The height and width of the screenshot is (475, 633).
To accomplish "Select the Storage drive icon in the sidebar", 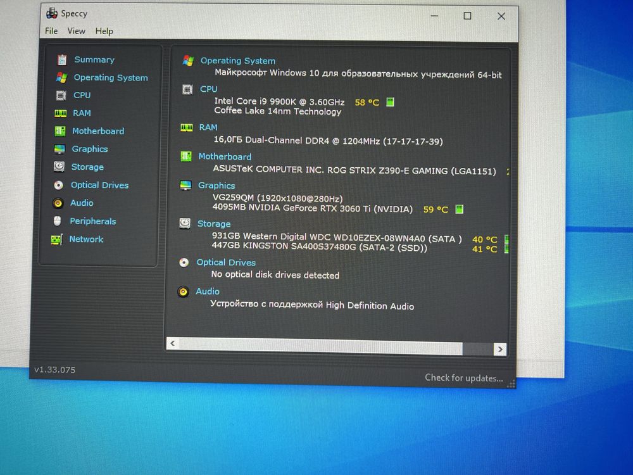I will tap(59, 167).
